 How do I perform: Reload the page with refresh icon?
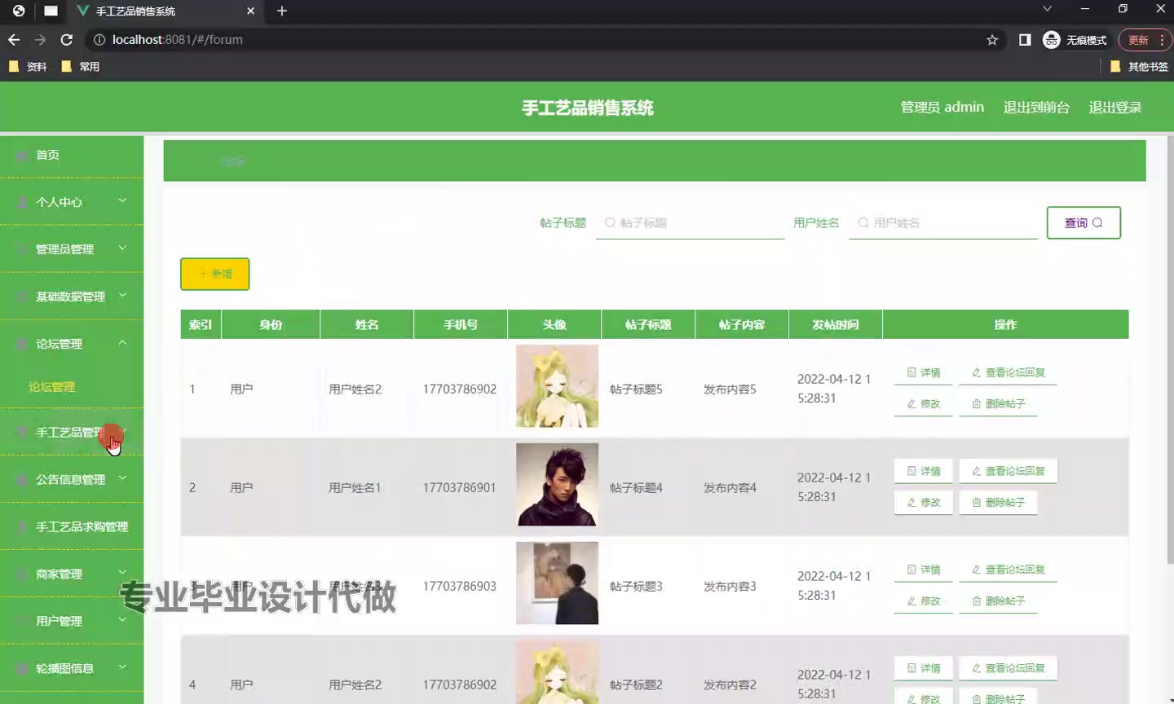point(67,39)
